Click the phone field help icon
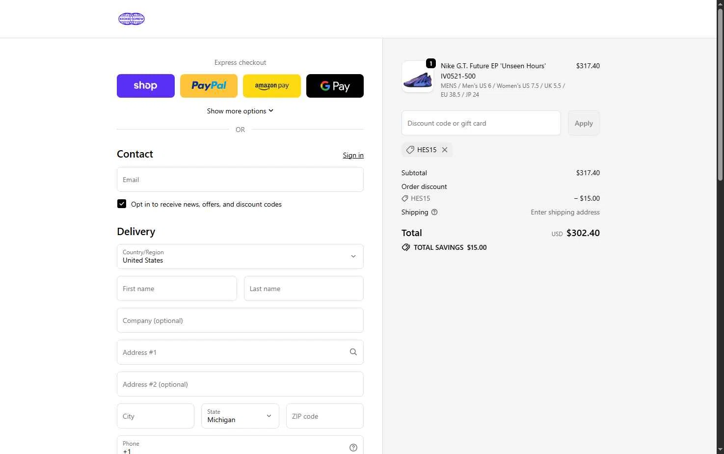724x454 pixels. pyautogui.click(x=353, y=447)
